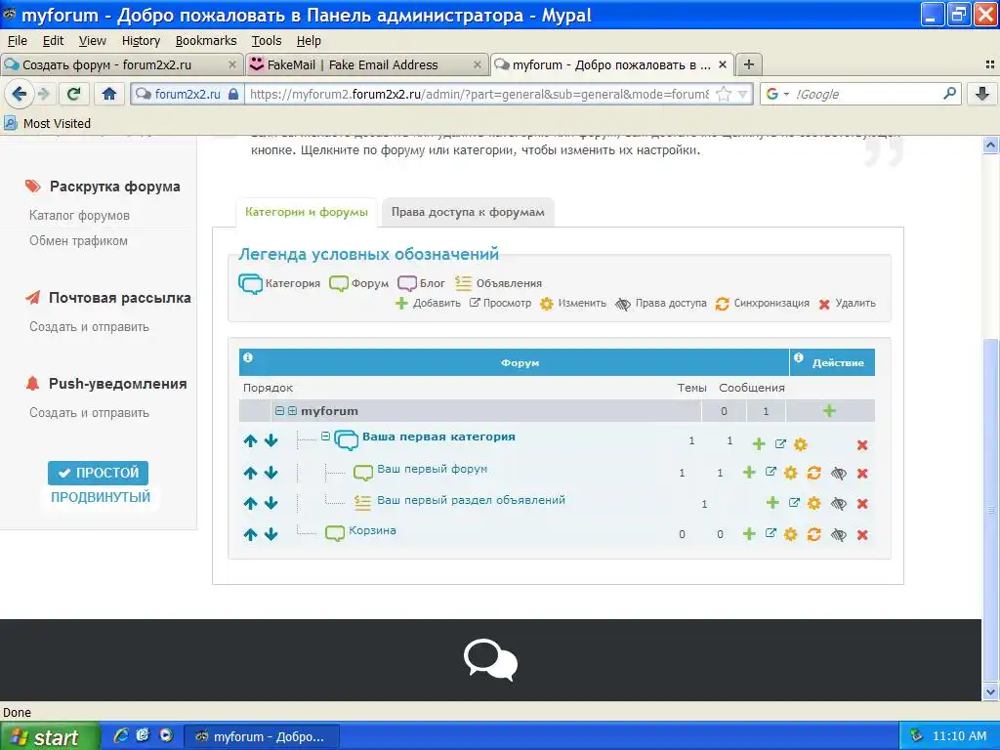Preview the Корзина forum
The width and height of the screenshot is (1000, 750).
point(771,533)
